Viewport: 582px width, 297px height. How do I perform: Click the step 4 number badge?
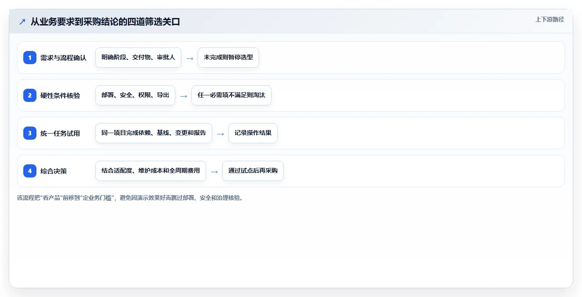point(30,171)
